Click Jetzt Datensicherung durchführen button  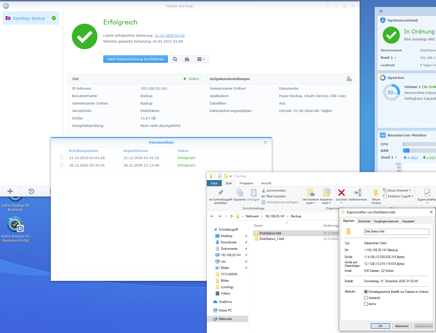point(135,59)
